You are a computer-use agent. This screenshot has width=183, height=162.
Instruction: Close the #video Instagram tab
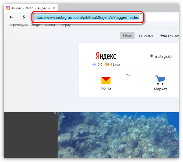(x=54, y=8)
